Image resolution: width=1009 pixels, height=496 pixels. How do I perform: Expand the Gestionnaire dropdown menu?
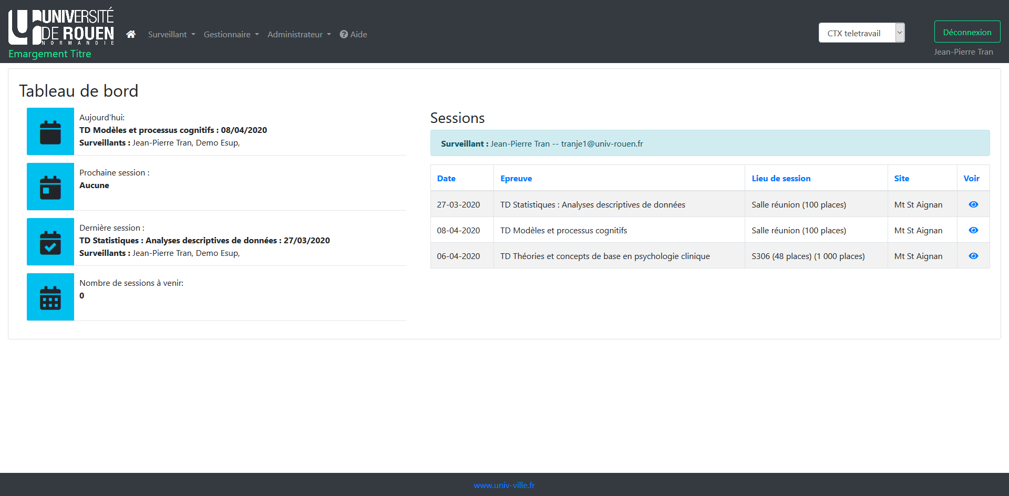coord(231,34)
